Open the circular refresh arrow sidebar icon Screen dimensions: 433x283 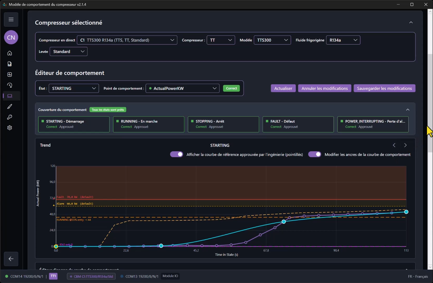point(10,85)
